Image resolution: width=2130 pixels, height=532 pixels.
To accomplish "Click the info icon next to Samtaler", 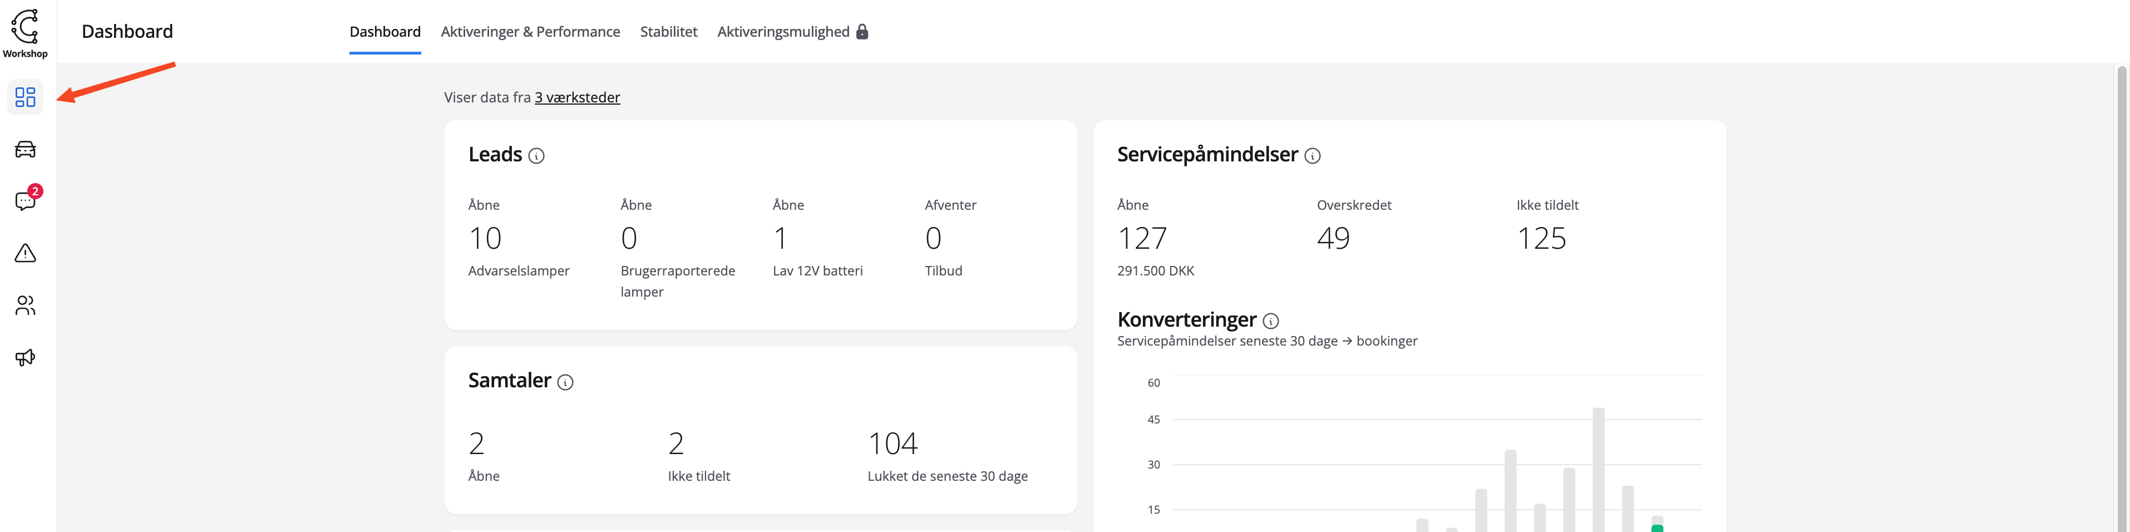I will click(x=565, y=382).
